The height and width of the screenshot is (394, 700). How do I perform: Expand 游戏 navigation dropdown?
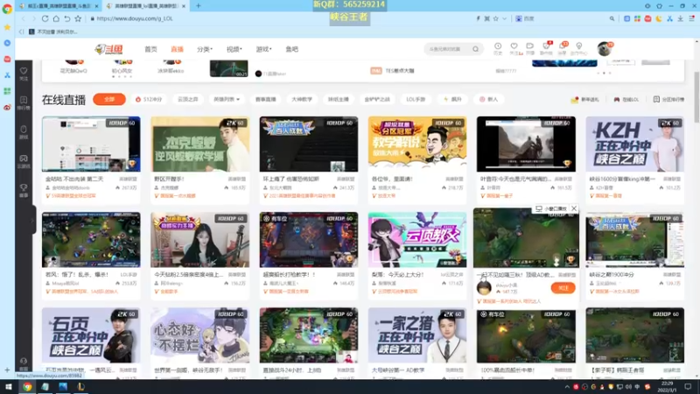263,49
